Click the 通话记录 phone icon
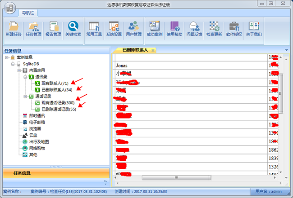293x198 pixels. tap(31, 97)
